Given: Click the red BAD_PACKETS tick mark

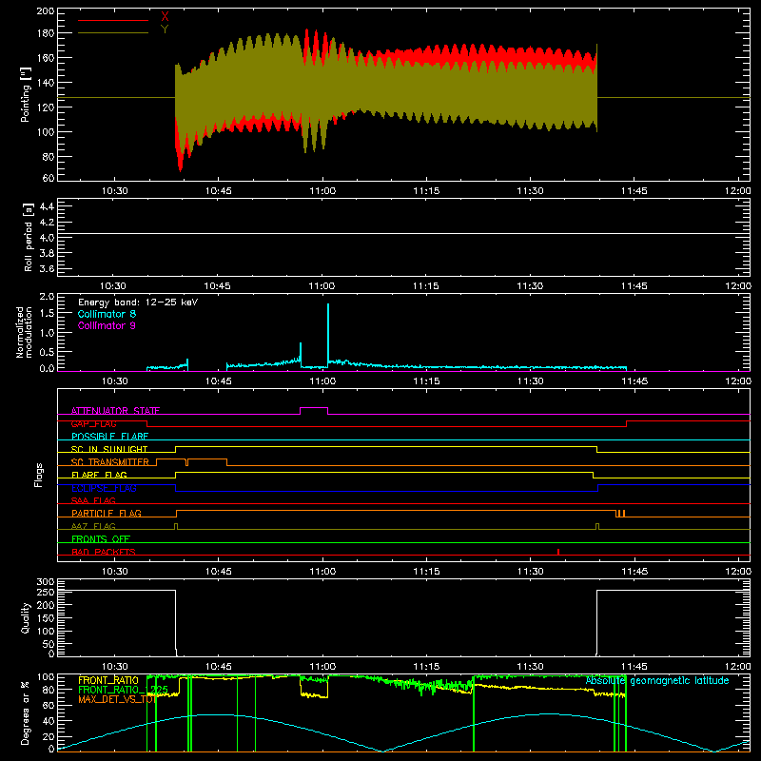Looking at the screenshot, I should pos(558,552).
